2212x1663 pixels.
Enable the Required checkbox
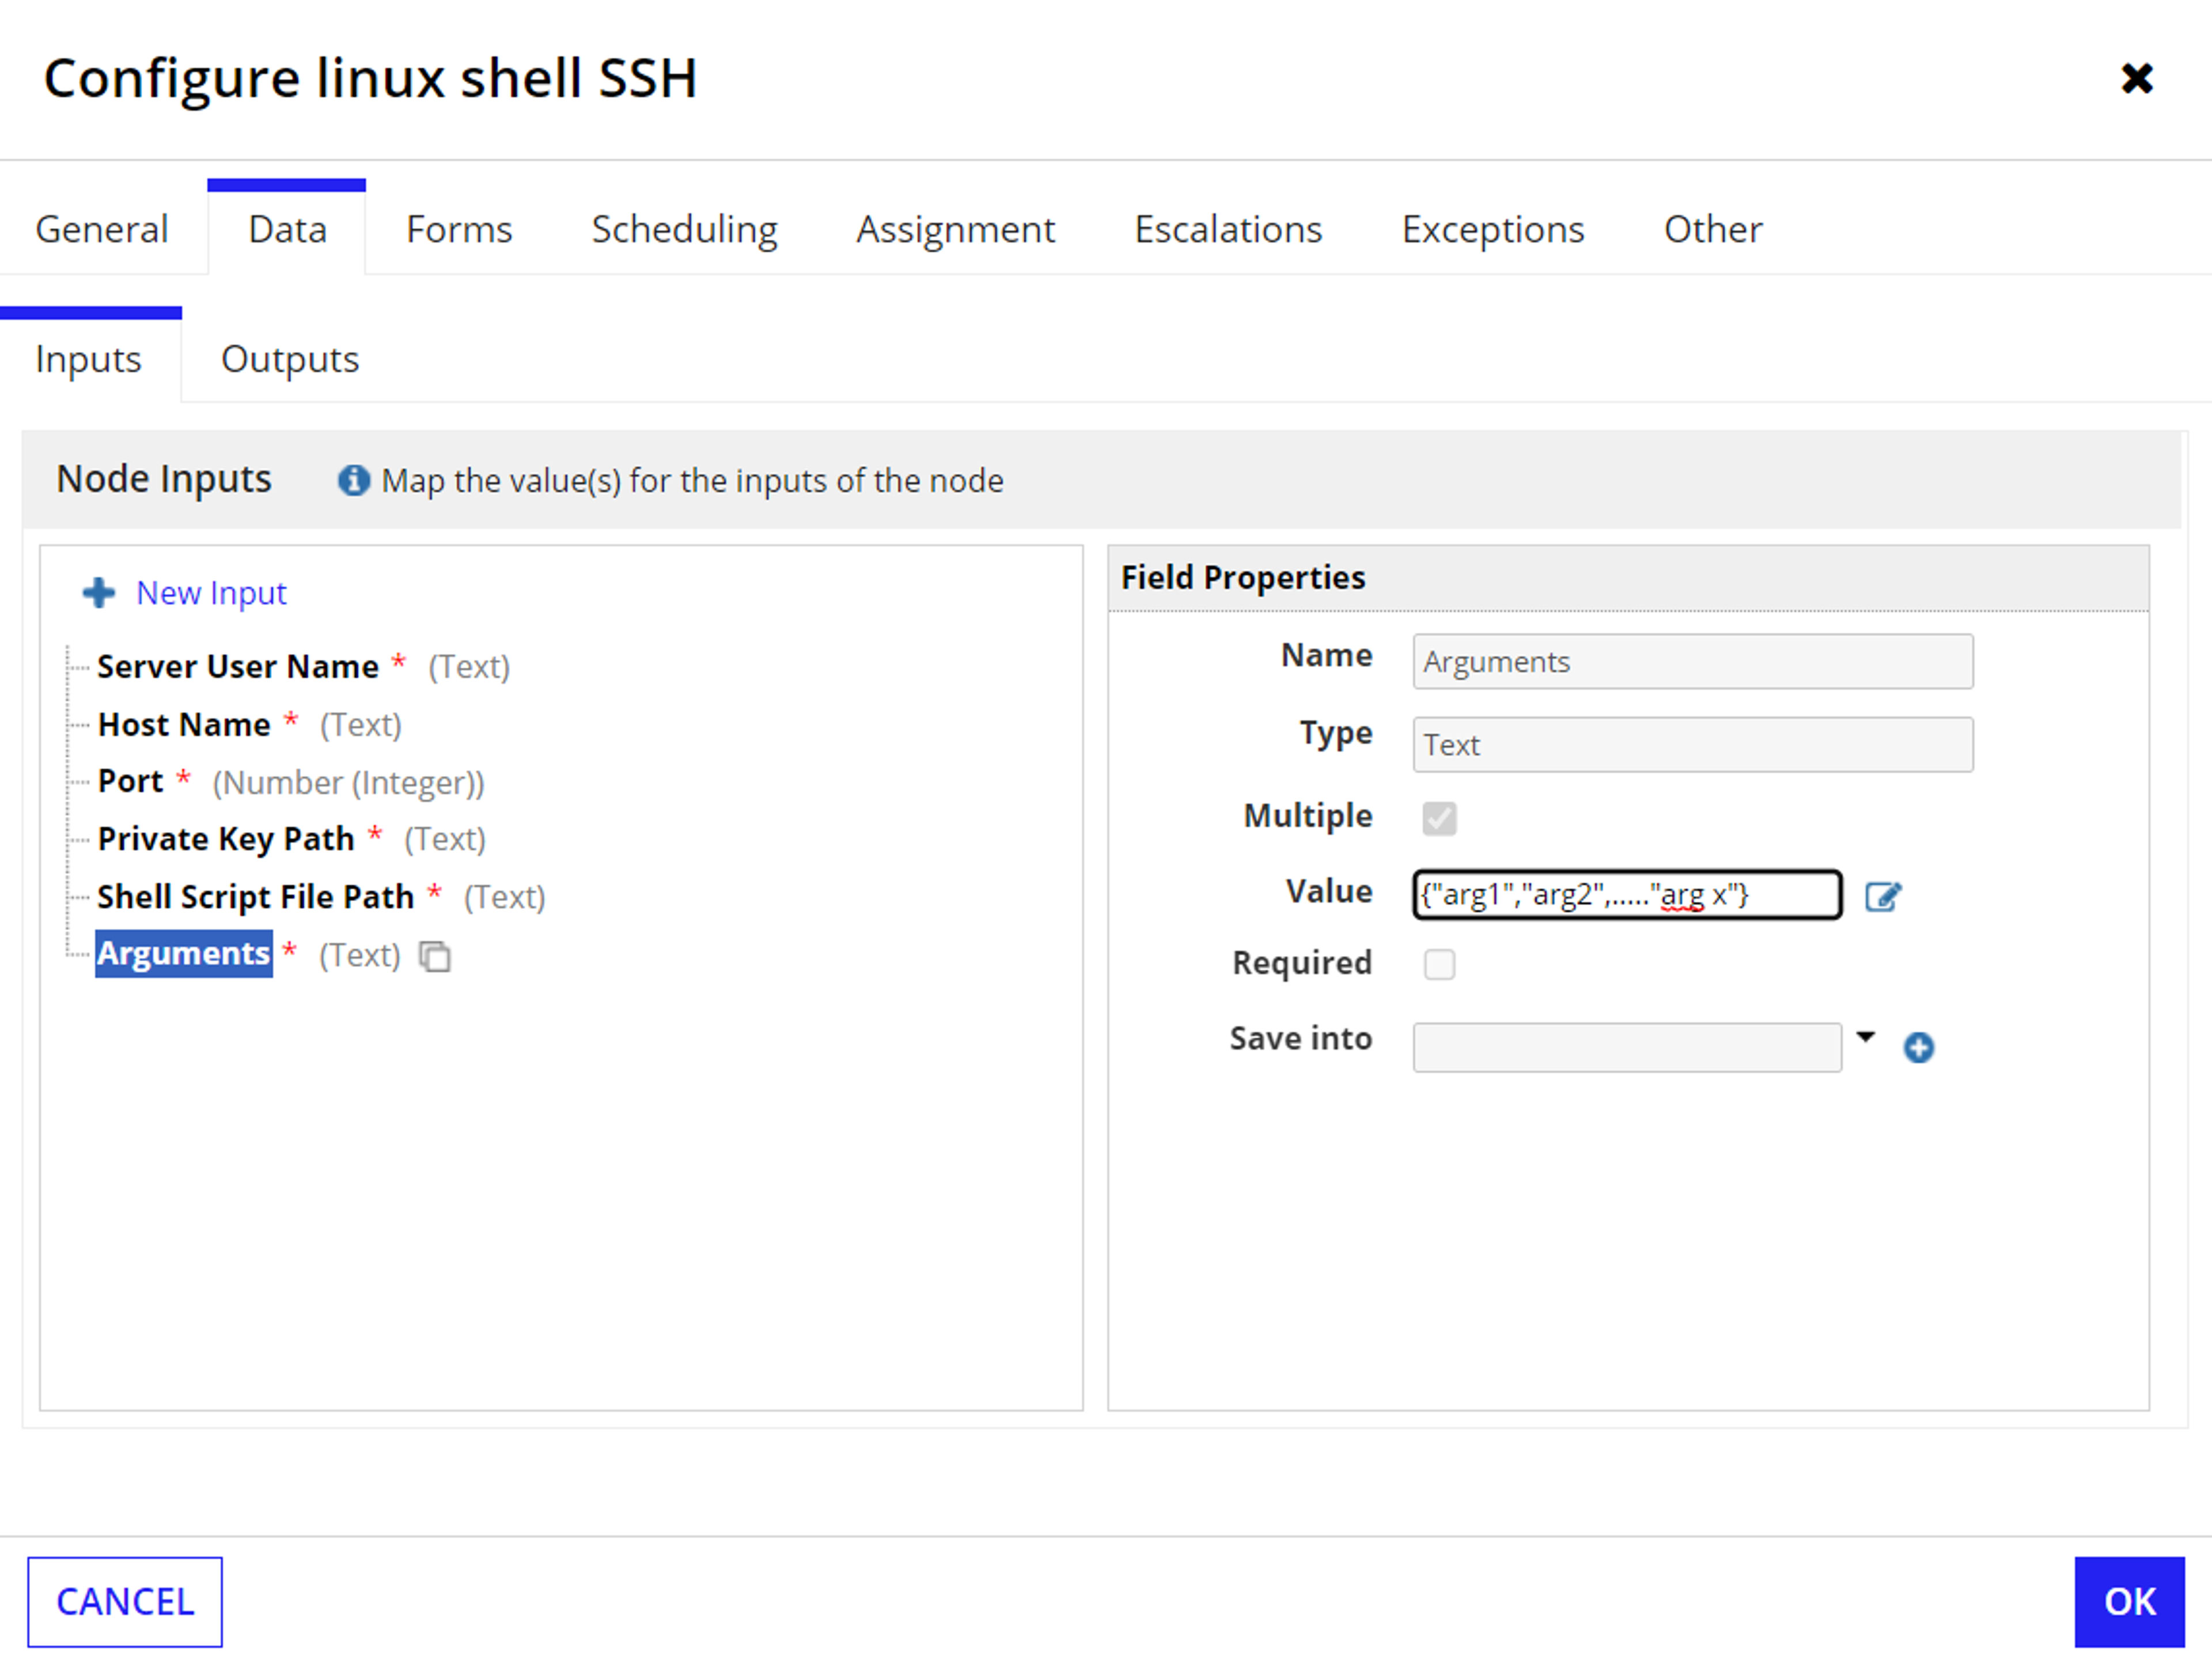click(1439, 963)
